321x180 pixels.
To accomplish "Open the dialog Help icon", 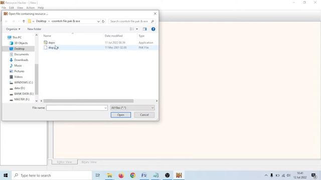I will tap(153, 29).
